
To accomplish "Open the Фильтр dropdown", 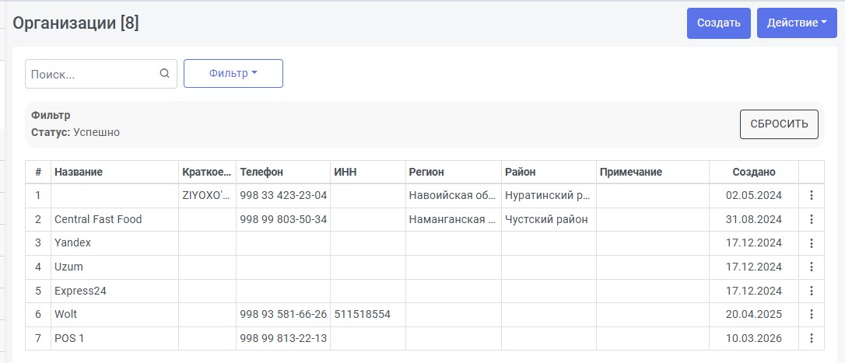I will tap(233, 73).
